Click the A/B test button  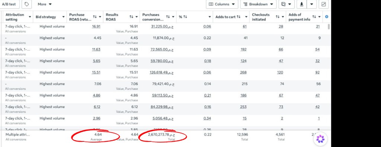pyautogui.click(x=9, y=4)
